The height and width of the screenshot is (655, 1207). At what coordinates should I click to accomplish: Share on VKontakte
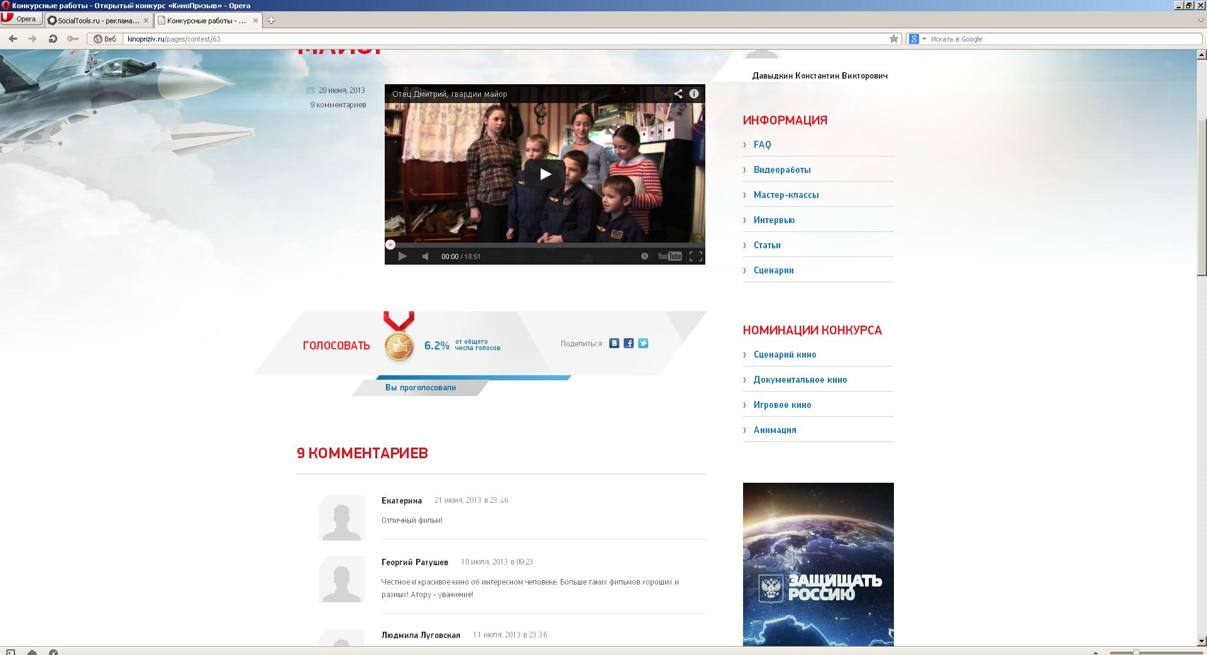point(614,343)
